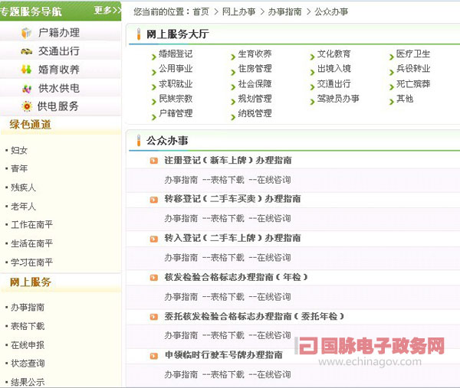Viewport: 460px width, 388px height.
Task: Go to 网上办事 in the breadcrumb
Action: coord(238,12)
